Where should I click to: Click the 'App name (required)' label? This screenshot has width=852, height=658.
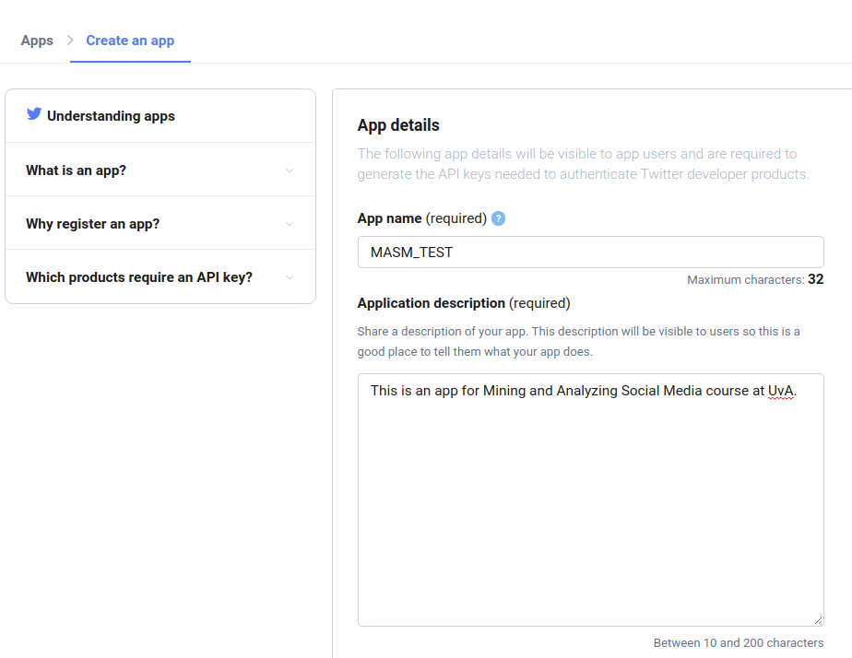click(421, 218)
